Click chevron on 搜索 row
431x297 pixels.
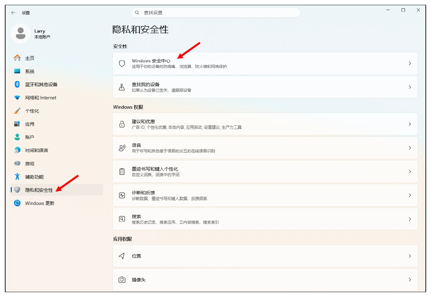410,219
